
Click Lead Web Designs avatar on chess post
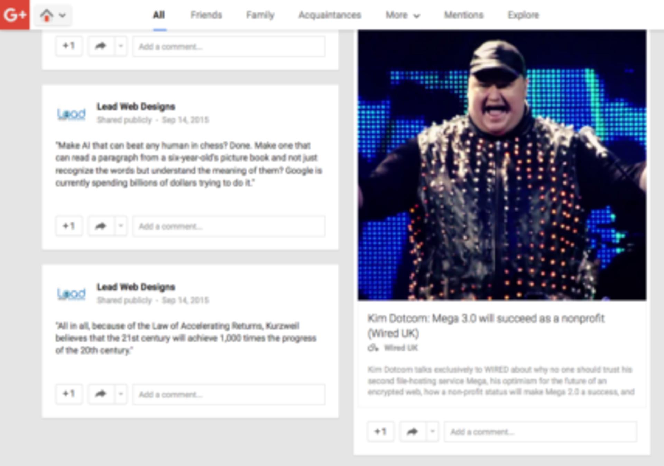click(71, 114)
